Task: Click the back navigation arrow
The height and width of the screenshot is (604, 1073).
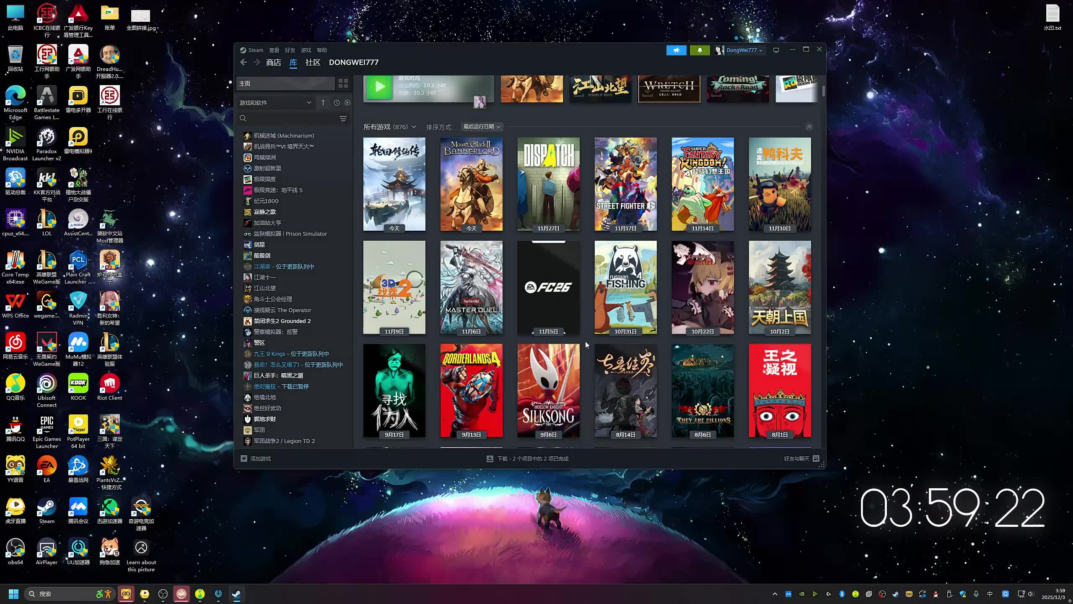Action: coord(244,62)
